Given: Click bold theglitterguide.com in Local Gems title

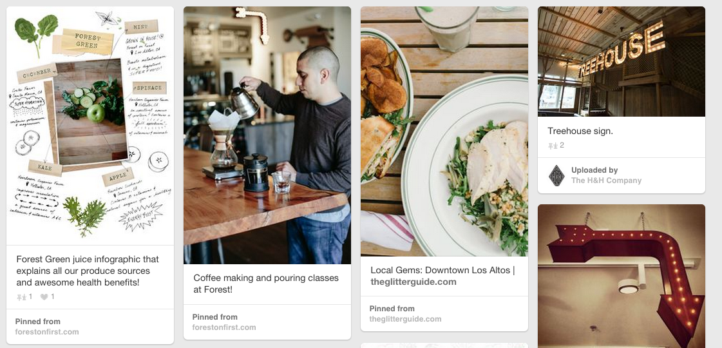Looking at the screenshot, I should point(413,282).
